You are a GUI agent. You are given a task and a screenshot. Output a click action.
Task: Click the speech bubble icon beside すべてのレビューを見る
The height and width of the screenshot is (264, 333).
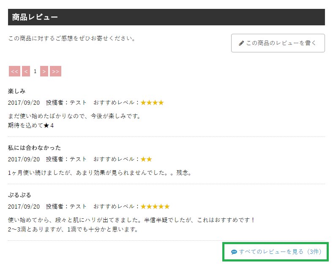pos(234,252)
